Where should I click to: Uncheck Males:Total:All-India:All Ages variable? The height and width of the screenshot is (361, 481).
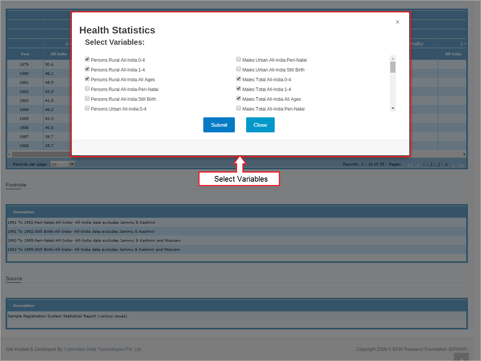click(239, 99)
